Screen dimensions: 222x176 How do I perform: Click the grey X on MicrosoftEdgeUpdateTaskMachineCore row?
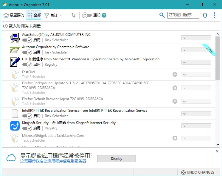(175, 138)
